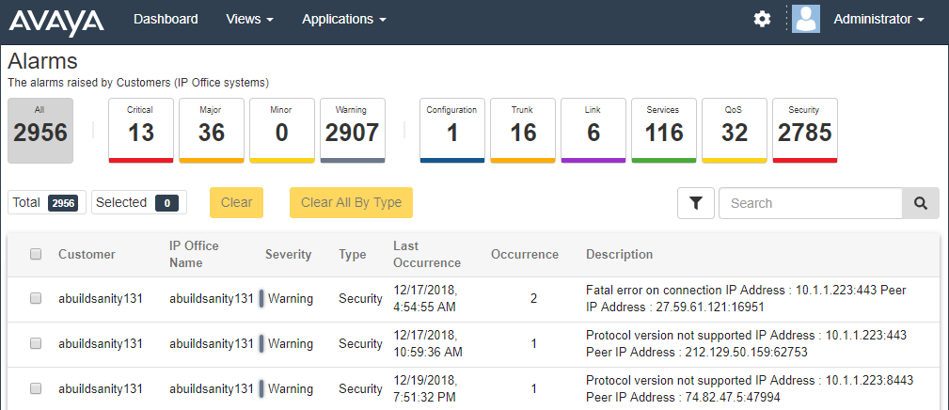The width and height of the screenshot is (949, 410).
Task: Sort by the Severity column header
Action: point(288,255)
